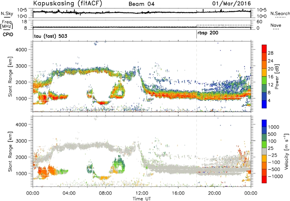This screenshot has width=290, height=201.
Task: Click the '24' label on power scale
Action: pos(270,61)
